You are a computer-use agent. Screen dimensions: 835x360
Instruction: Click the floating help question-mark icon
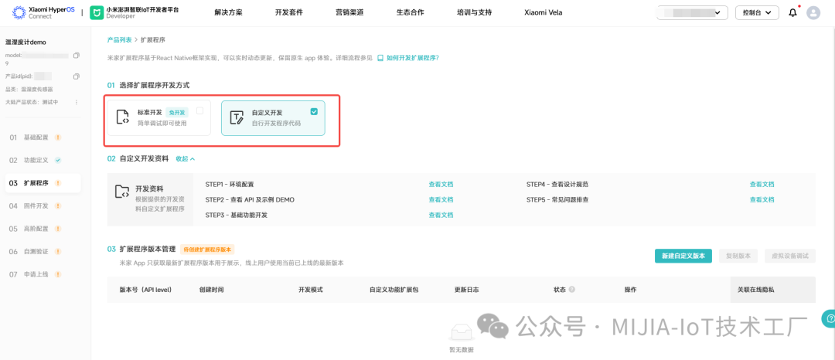829,318
